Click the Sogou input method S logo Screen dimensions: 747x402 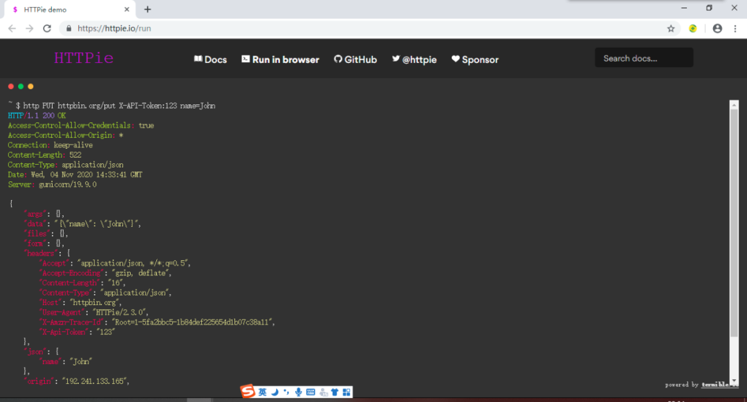pos(247,392)
